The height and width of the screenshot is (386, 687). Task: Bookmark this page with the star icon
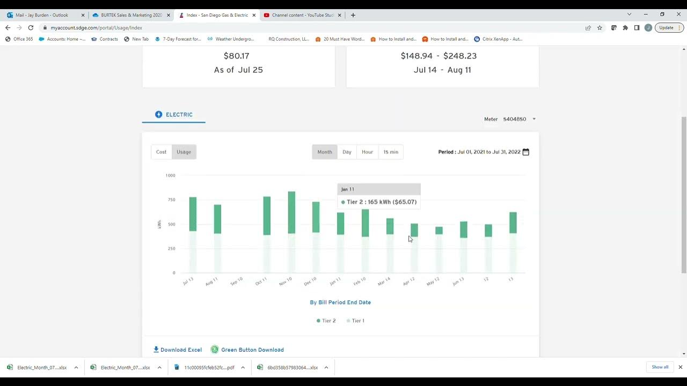click(x=600, y=27)
